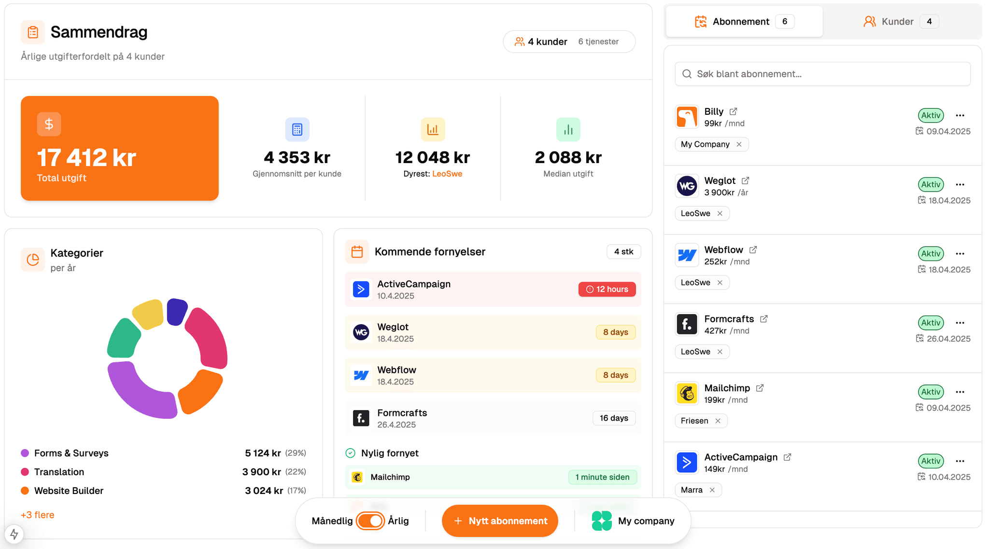
Task: Click the orange Website Builder legend dot
Action: pos(25,491)
